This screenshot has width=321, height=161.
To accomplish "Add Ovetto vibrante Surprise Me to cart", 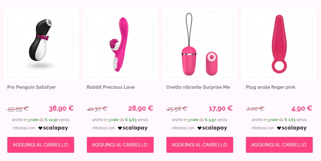I will (x=199, y=145).
